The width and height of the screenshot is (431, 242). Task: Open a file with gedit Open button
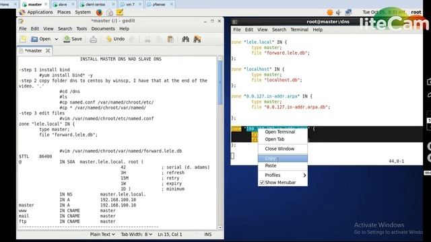click(40, 39)
